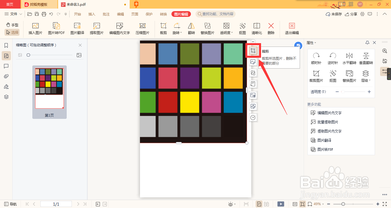Image resolution: width=391 pixels, height=208 pixels.
Task: Toggle the 导航 navigation pane
Action: click(x=10, y=204)
